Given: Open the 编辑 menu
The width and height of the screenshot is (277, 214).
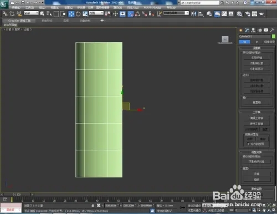Looking at the screenshot, I should (x=16, y=8).
